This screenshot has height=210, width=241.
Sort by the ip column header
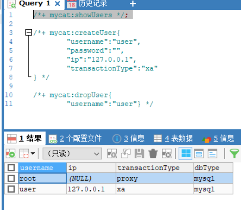coord(91,168)
